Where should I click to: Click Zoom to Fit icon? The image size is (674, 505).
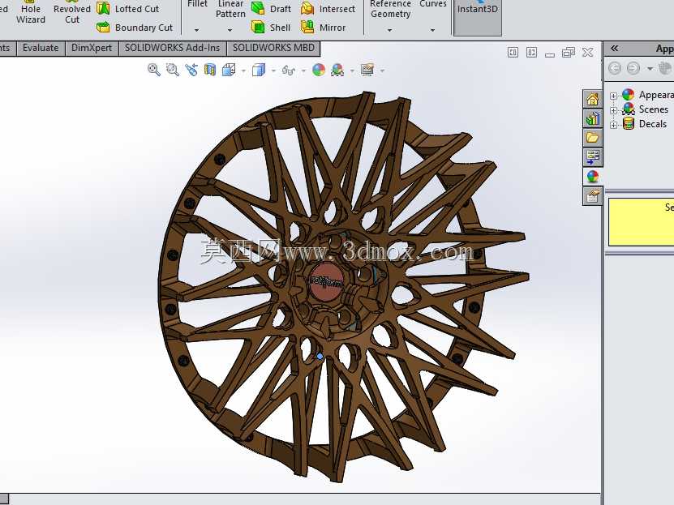coord(153,70)
